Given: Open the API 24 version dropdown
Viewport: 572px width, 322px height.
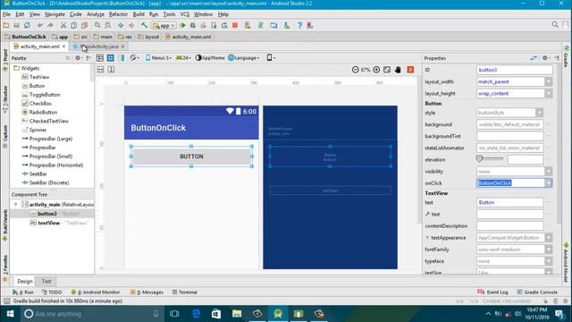Looking at the screenshot, I should 183,57.
